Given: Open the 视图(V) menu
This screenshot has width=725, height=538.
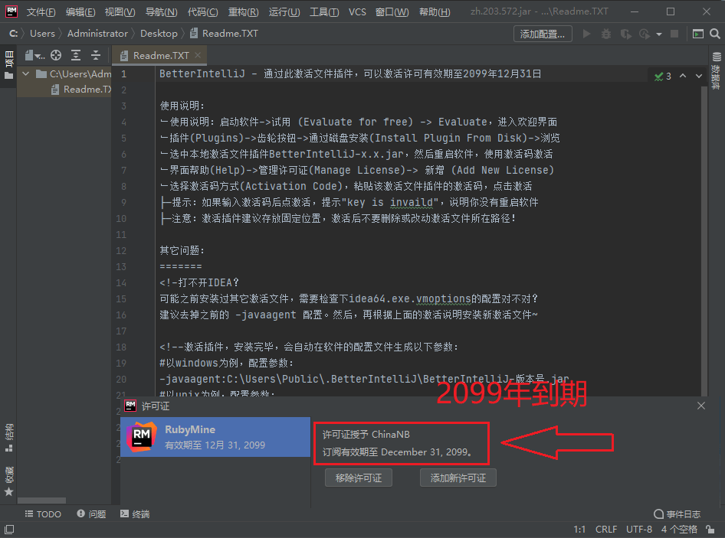Looking at the screenshot, I should click(x=120, y=12).
